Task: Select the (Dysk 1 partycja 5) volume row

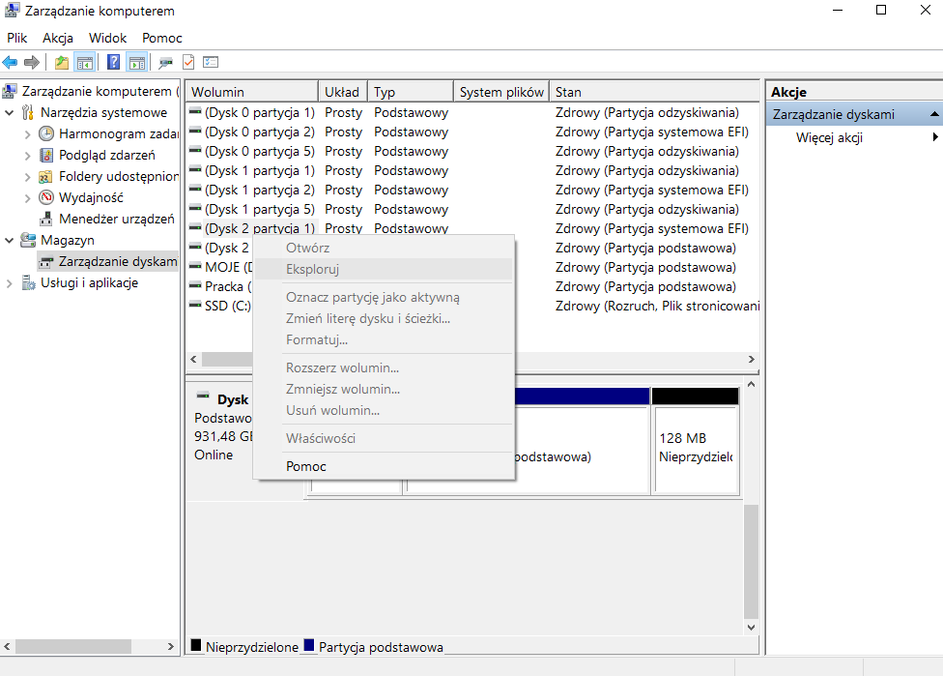Action: [472, 209]
